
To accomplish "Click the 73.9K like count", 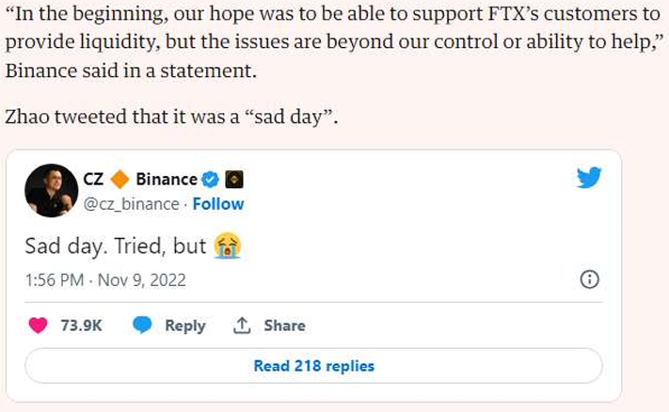I will point(81,325).
